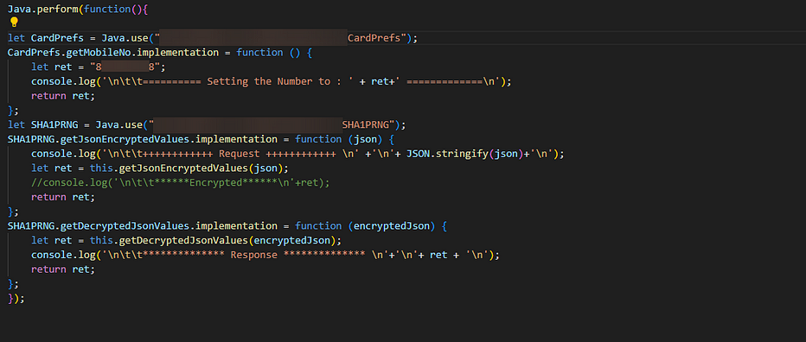The width and height of the screenshot is (806, 342).
Task: Click 'Java.perform' at the top line
Action: [42, 9]
